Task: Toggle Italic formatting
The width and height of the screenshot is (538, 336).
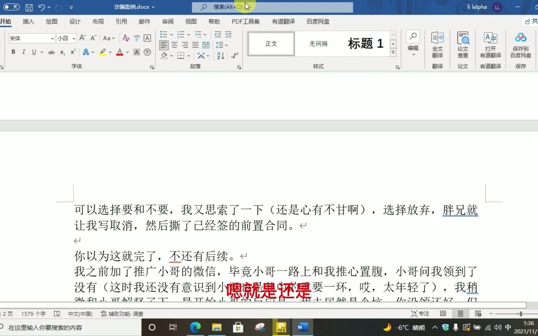Action: click(24, 52)
